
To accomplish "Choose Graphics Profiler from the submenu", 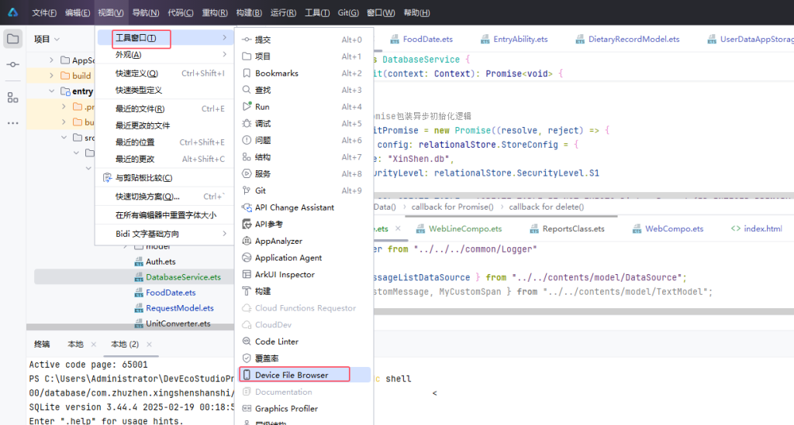I will pyautogui.click(x=286, y=409).
